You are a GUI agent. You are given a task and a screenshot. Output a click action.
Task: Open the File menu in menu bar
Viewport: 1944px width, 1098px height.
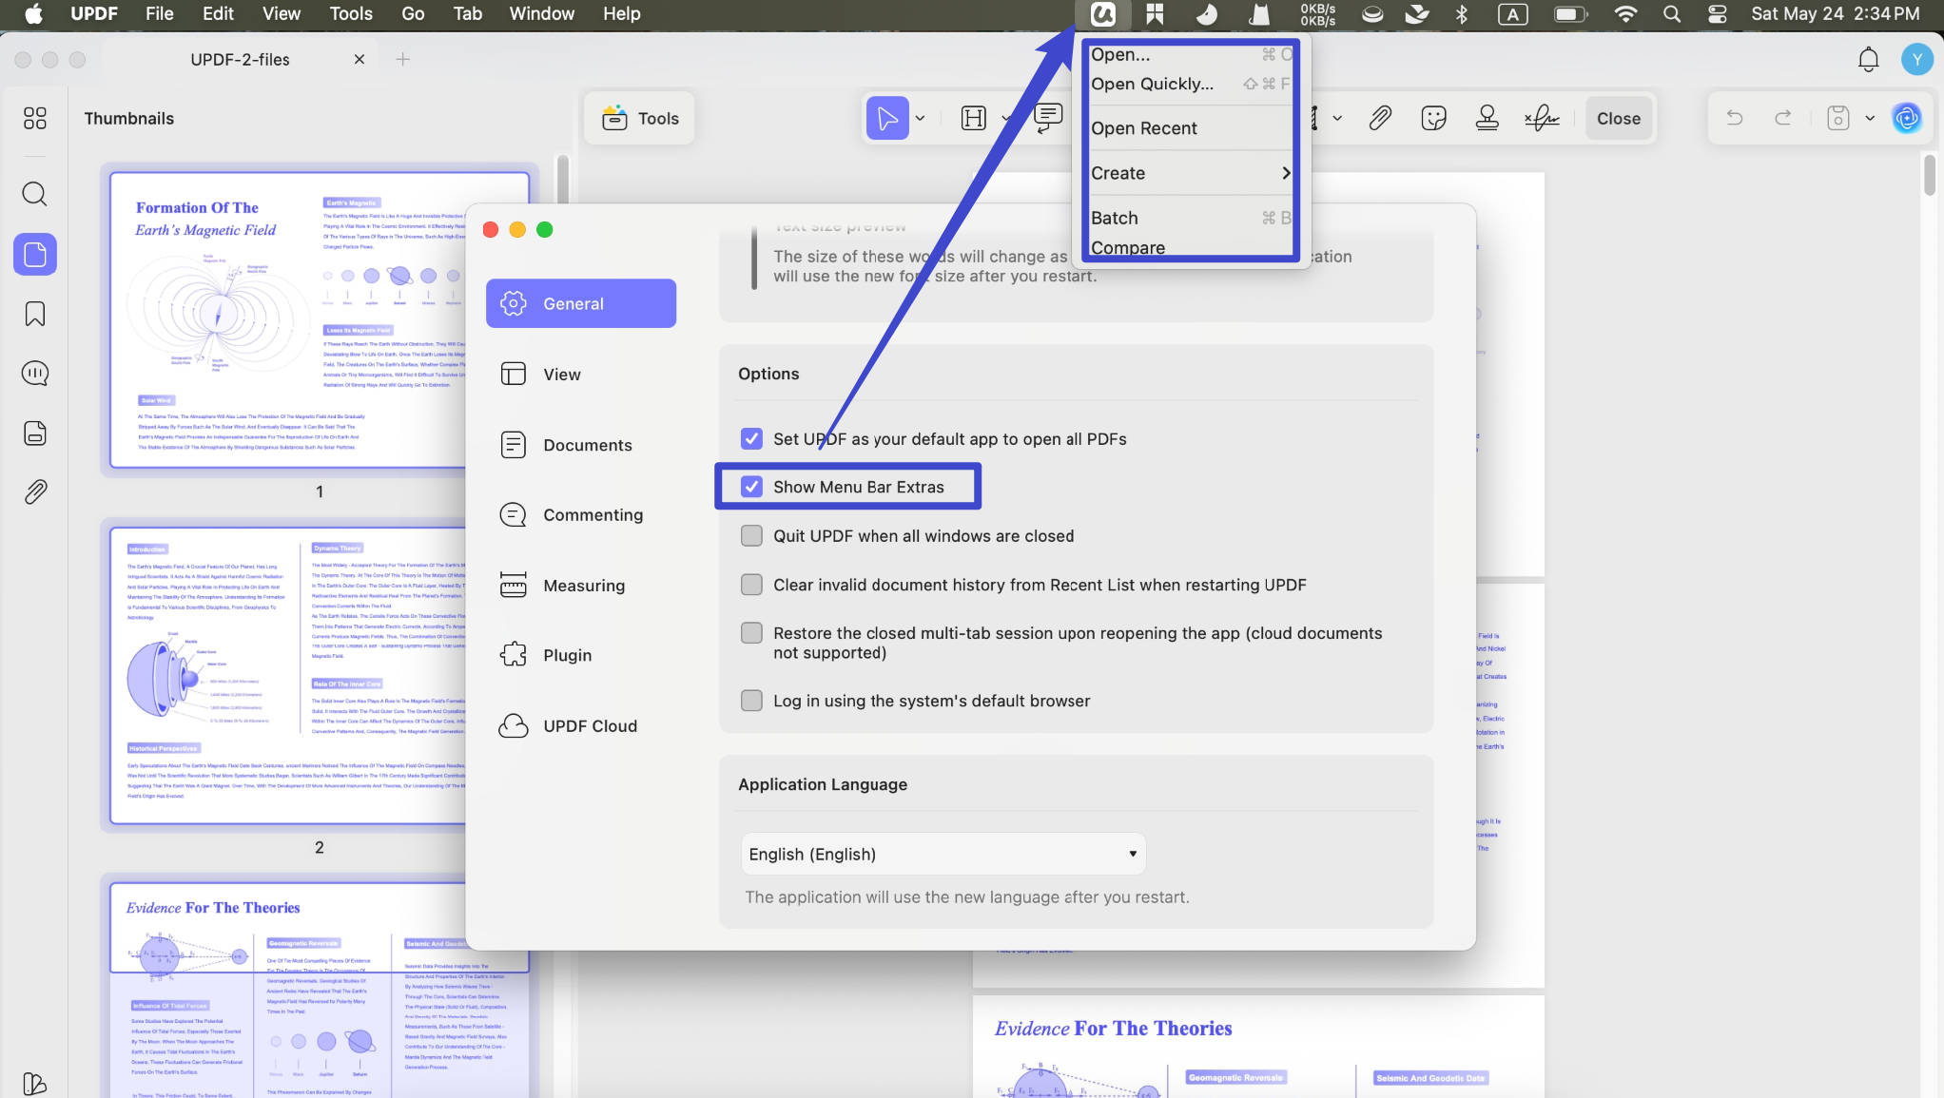(x=159, y=14)
